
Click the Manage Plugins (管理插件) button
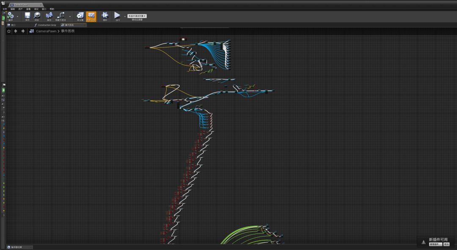coord(435,245)
